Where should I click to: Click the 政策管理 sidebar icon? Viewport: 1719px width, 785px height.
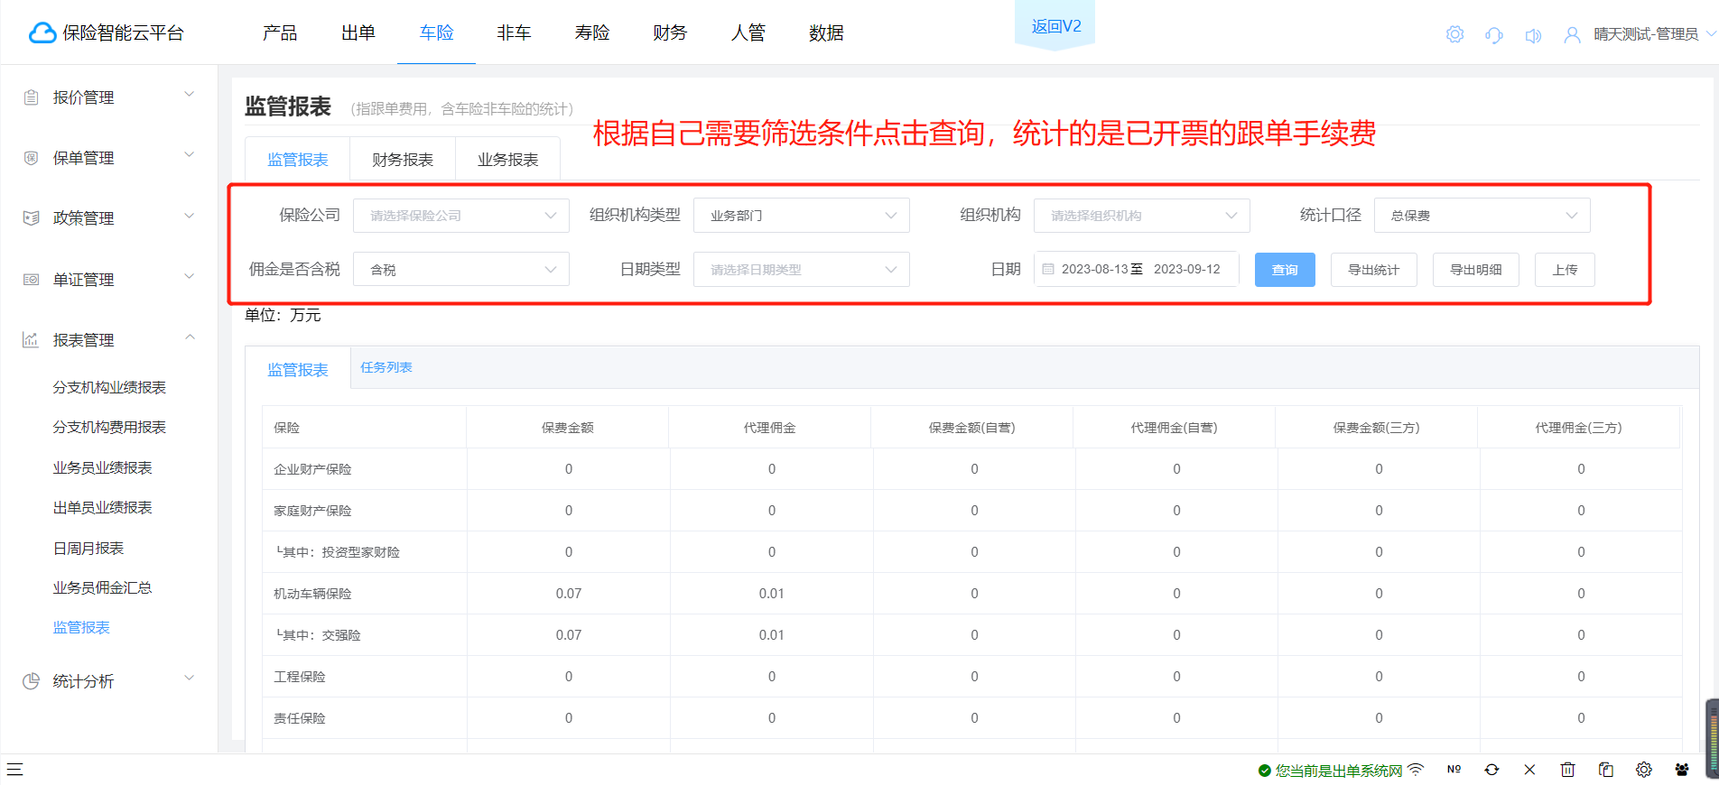pyautogui.click(x=31, y=218)
